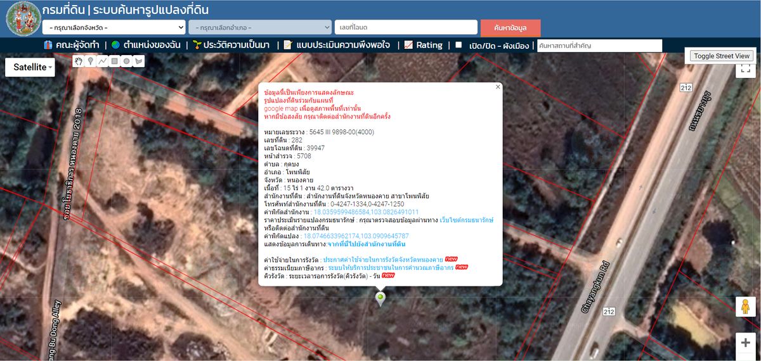Expand the district selection dropdown
The image size is (761, 361).
point(260,28)
